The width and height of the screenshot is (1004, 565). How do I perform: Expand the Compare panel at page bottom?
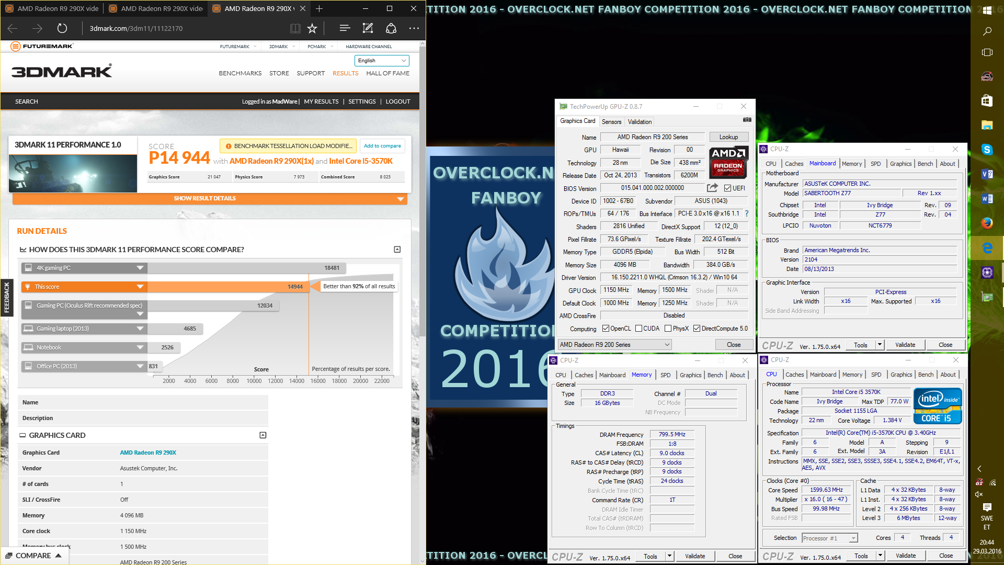34,556
